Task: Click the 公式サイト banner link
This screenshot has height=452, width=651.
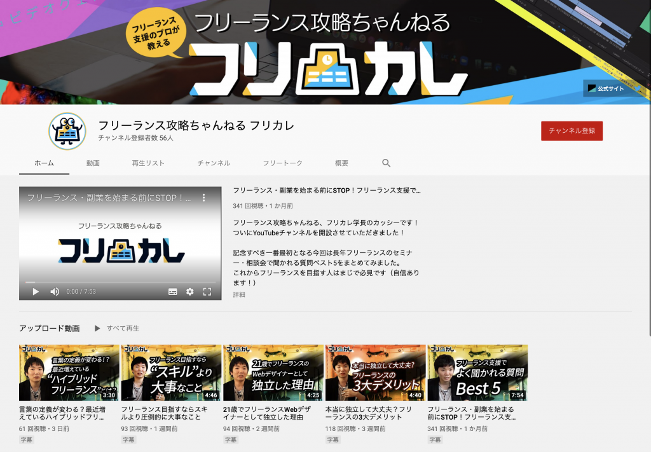Action: (x=606, y=88)
